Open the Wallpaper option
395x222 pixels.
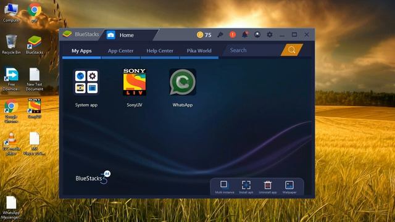click(x=289, y=187)
